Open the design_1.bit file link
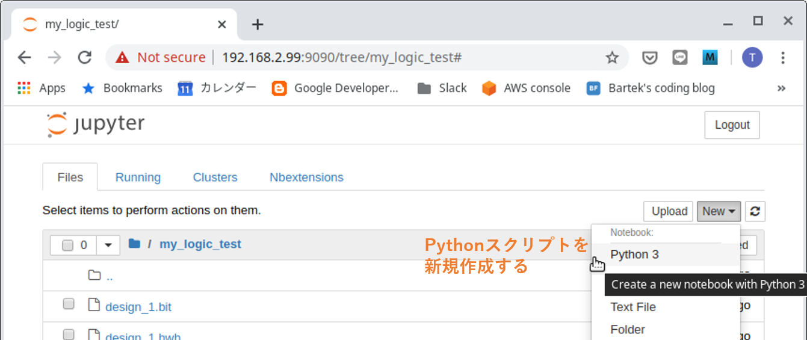The height and width of the screenshot is (340, 807). tap(138, 307)
